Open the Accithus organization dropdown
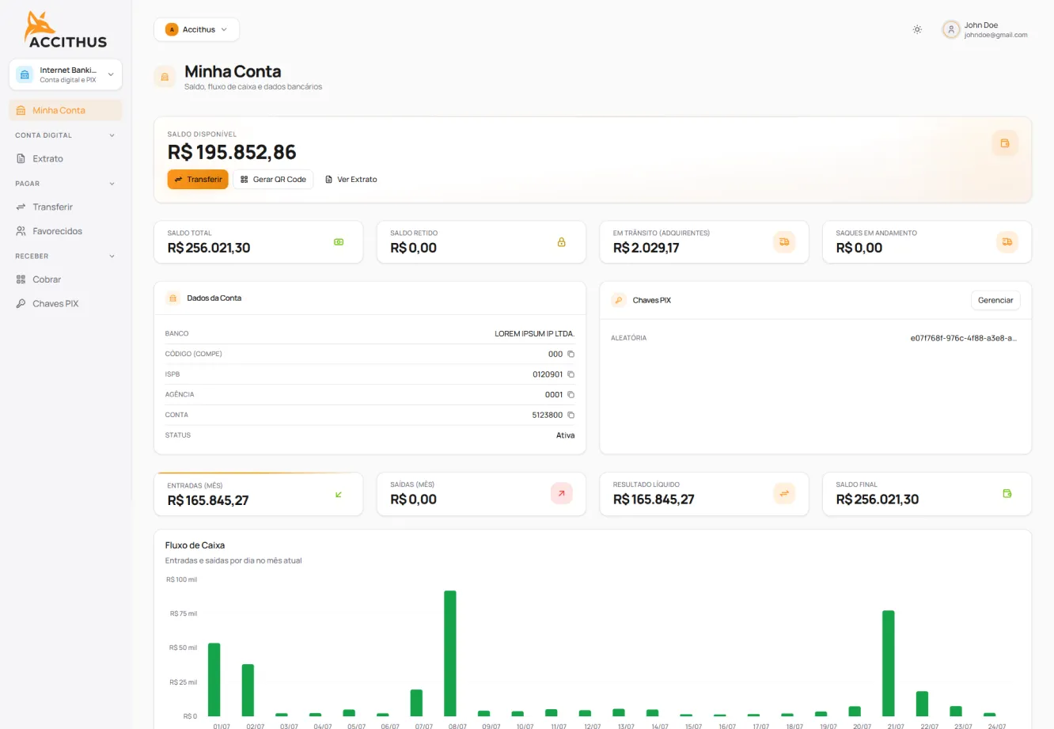The height and width of the screenshot is (729, 1054). [x=196, y=29]
